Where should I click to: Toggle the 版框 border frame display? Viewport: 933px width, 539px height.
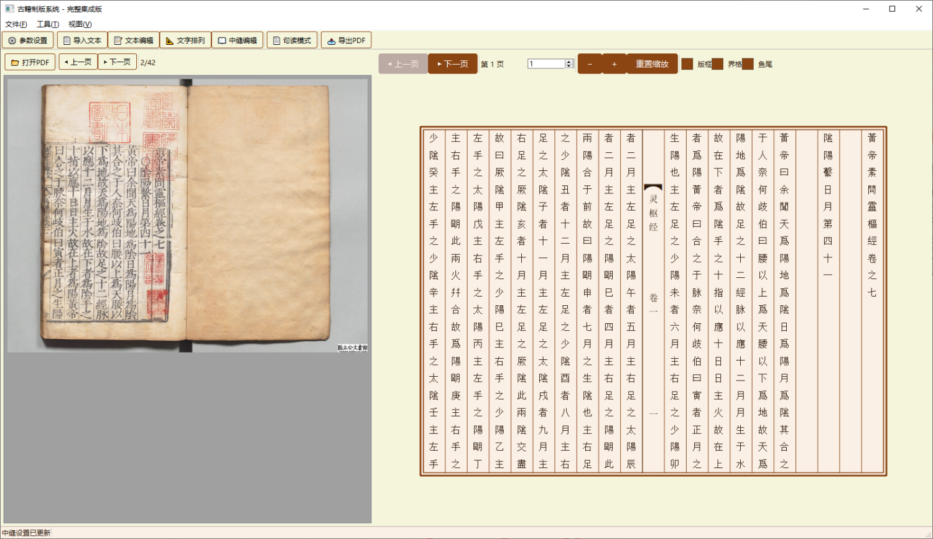click(687, 63)
